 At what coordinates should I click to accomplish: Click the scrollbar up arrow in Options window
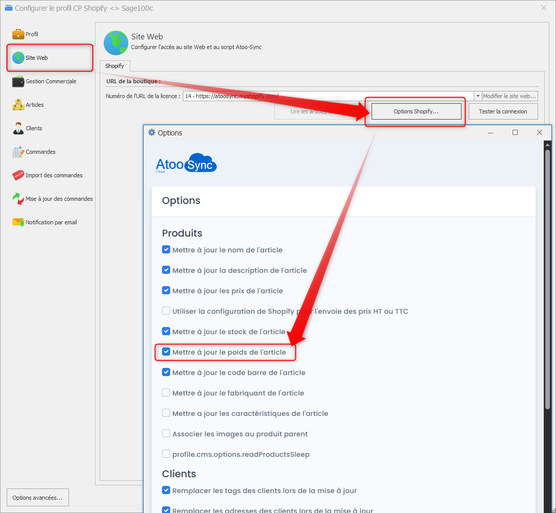pos(547,144)
